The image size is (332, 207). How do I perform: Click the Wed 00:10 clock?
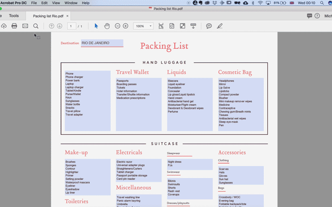tap(306, 3)
